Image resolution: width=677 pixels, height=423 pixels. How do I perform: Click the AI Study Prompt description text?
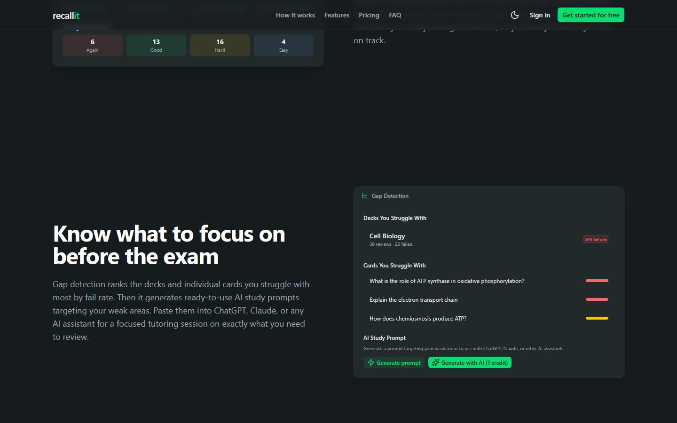[x=464, y=349]
